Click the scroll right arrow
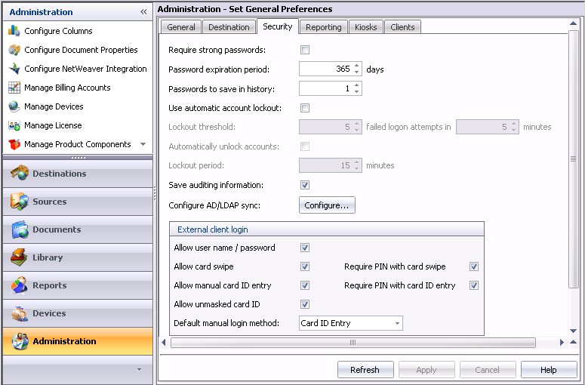The image size is (585, 385). coord(562,343)
